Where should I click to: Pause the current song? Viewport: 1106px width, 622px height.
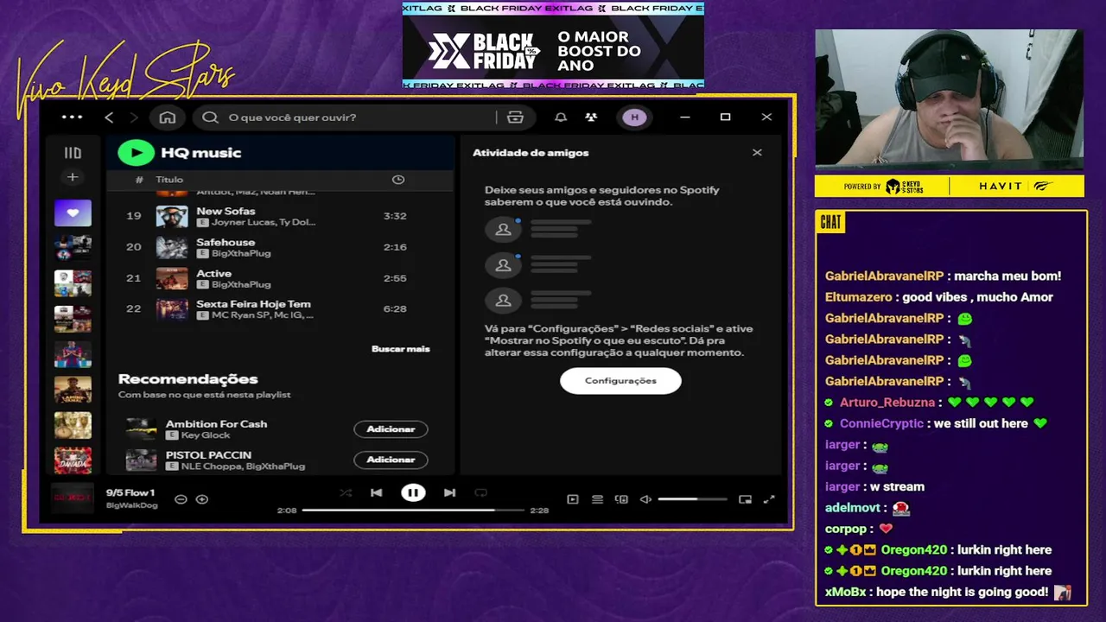click(x=413, y=493)
